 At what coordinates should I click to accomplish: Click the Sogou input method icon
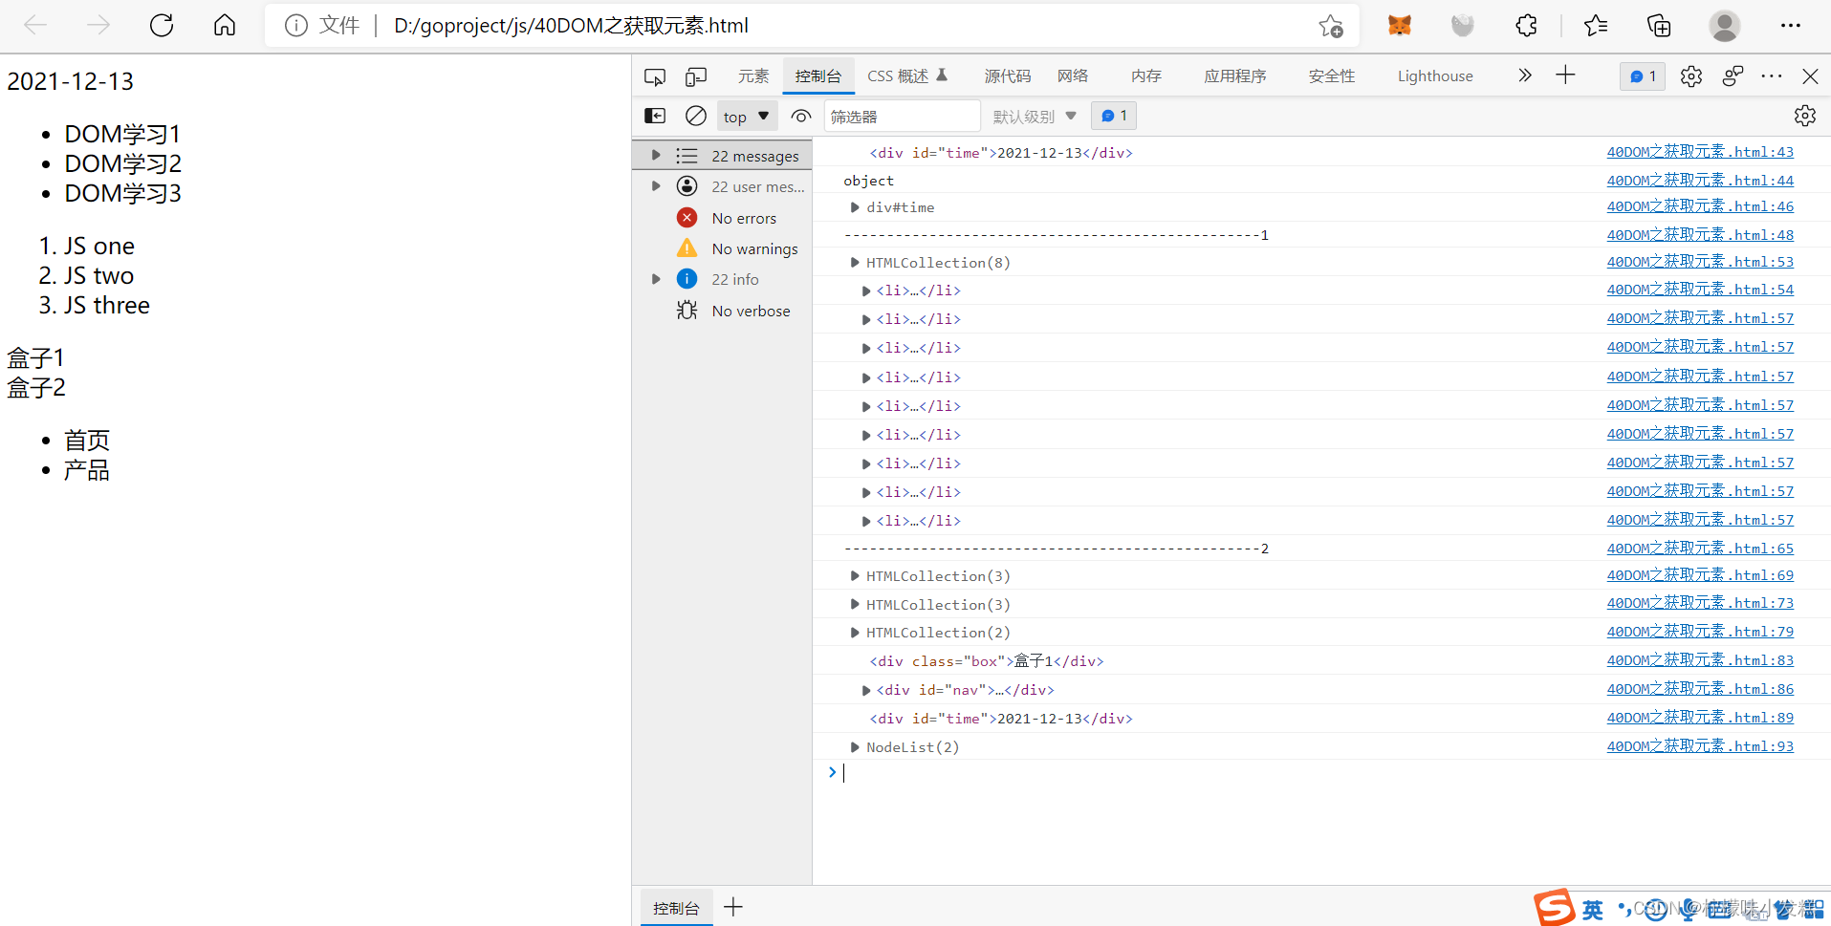tap(1555, 907)
